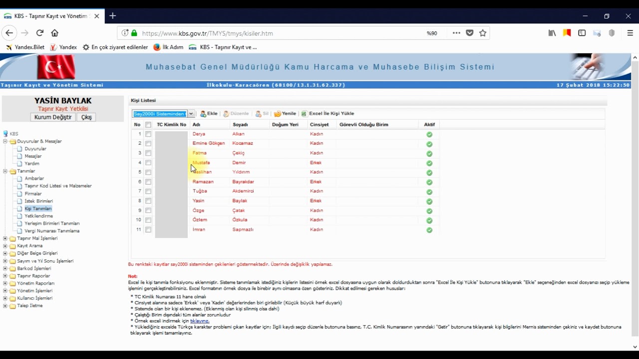The image size is (639, 359).
Task: Click the Pocket save icon
Action: click(470, 33)
